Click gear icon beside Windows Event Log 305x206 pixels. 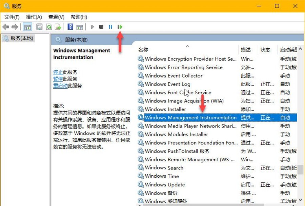pyautogui.click(x=141, y=84)
